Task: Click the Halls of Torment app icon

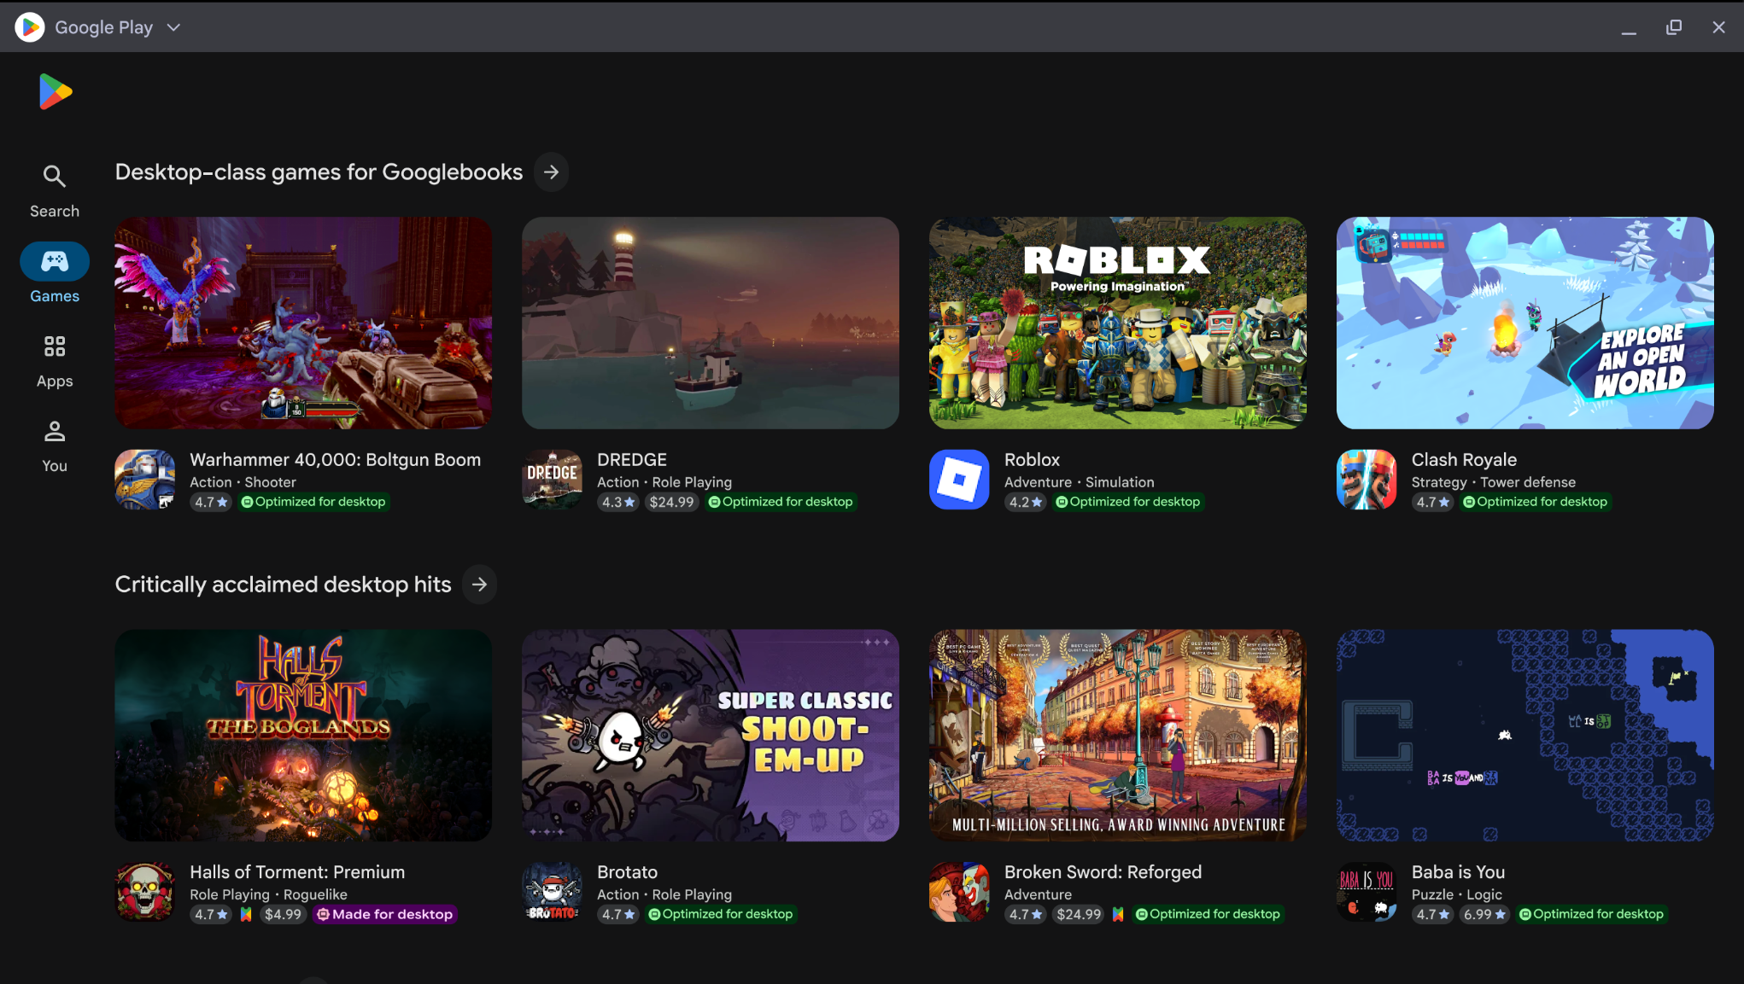Action: [145, 892]
